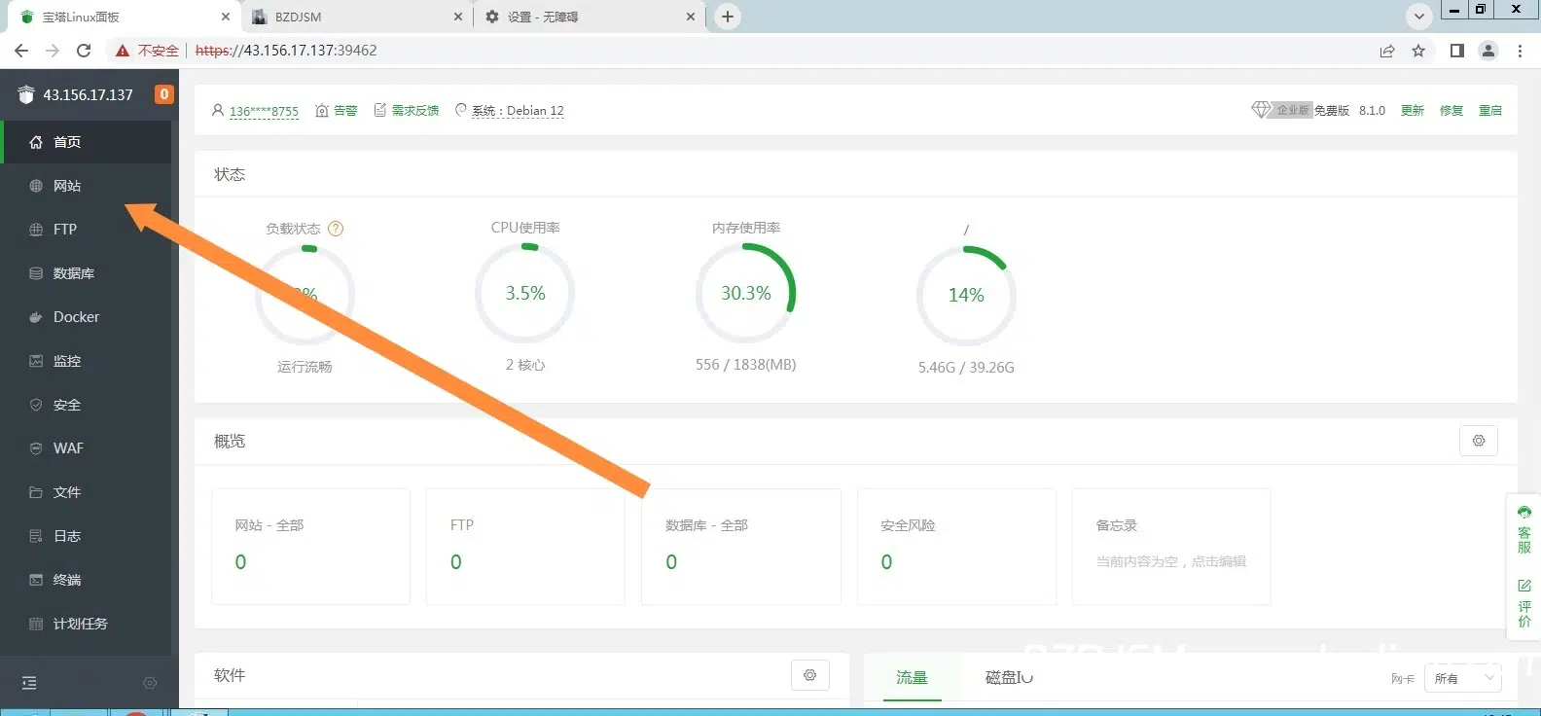Edit the 备忘录 memo card

[1171, 547]
